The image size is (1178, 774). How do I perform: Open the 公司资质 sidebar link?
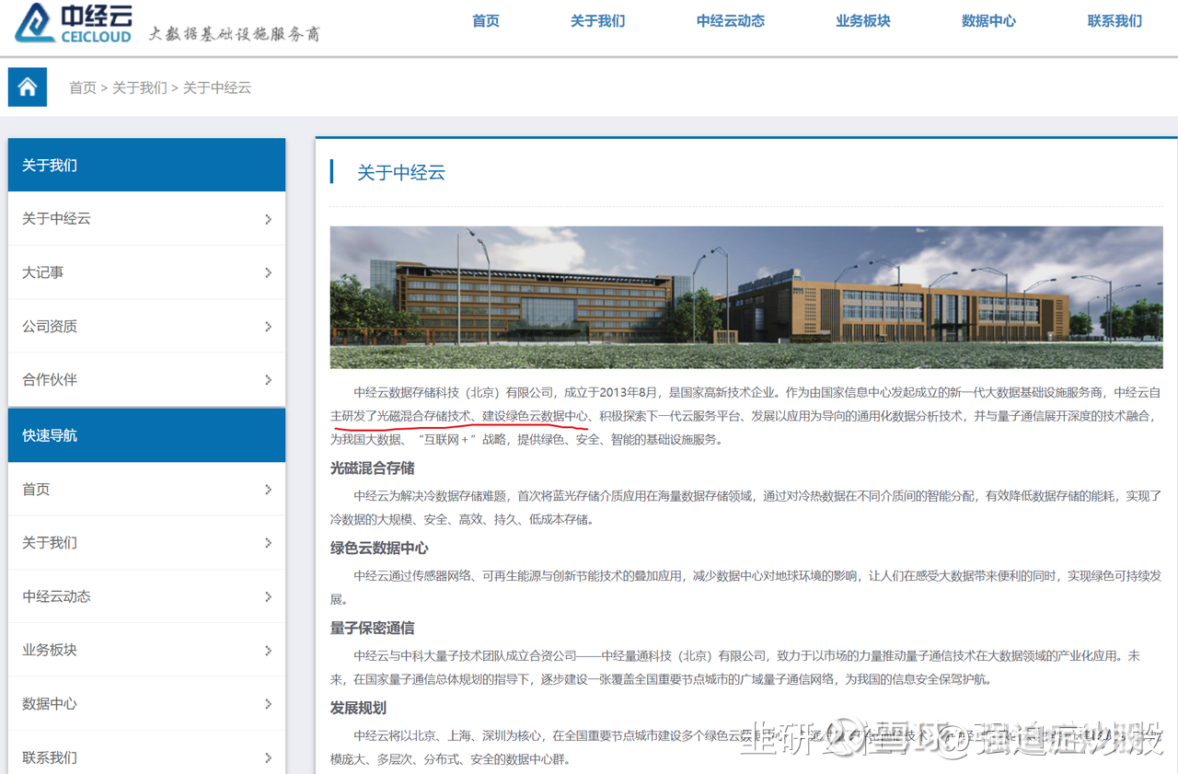[x=146, y=327]
